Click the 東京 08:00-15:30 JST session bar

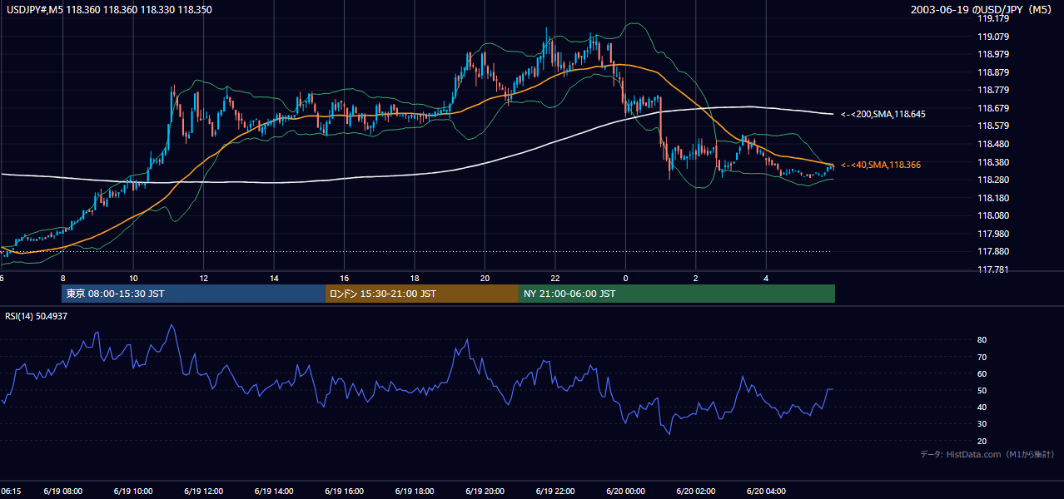[193, 294]
